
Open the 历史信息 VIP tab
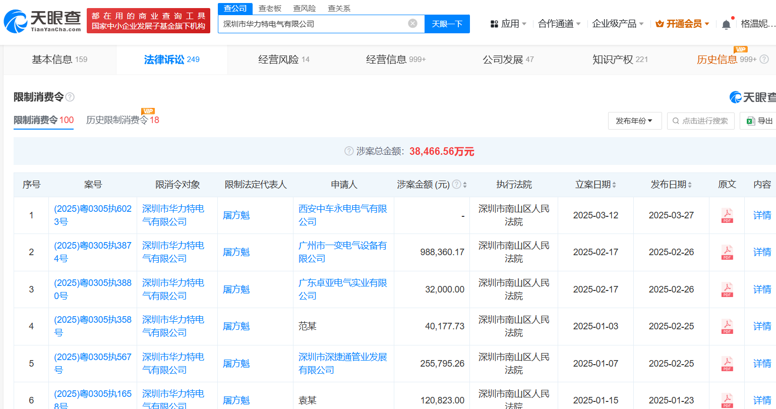[x=727, y=60]
